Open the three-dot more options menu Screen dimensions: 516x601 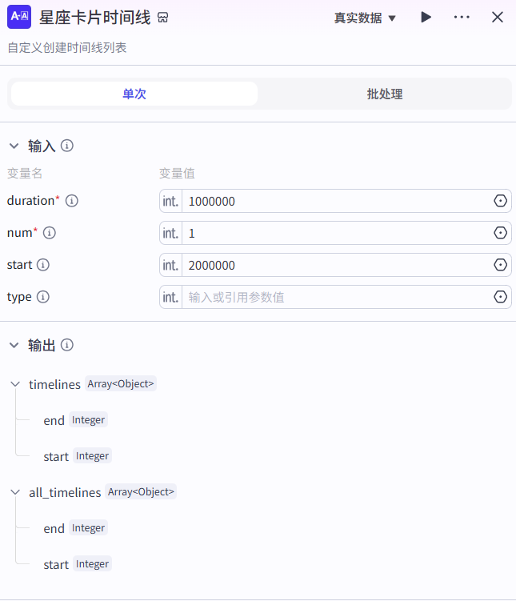(462, 17)
